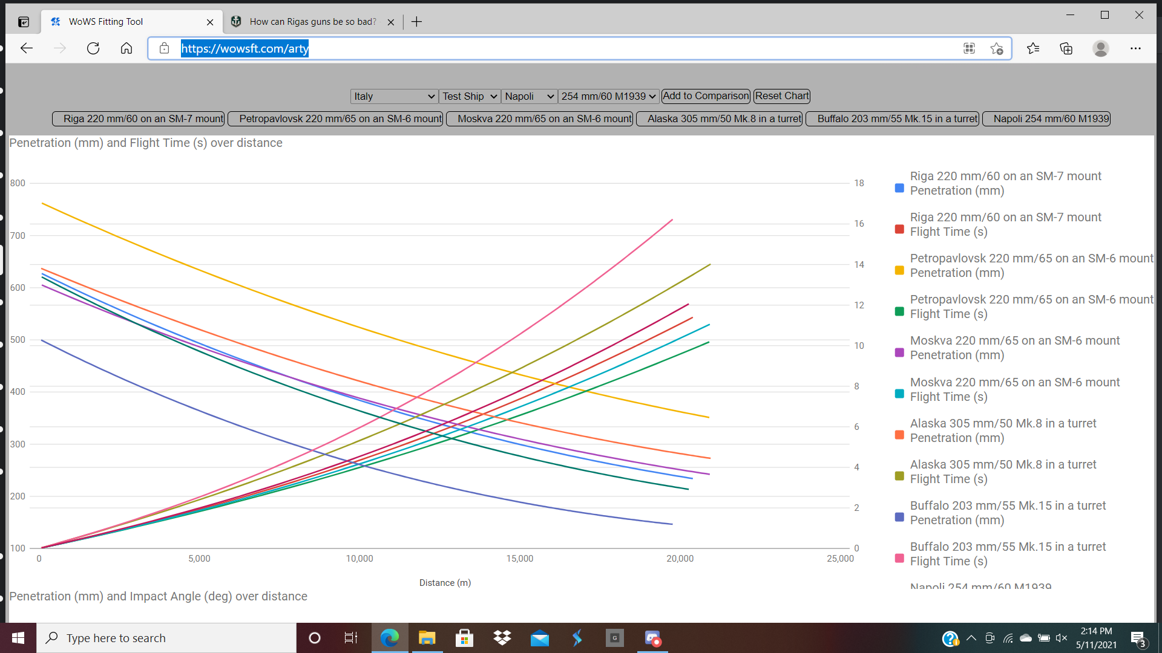Open a new browser tab
Screen dimensions: 1162x653
pos(416,22)
